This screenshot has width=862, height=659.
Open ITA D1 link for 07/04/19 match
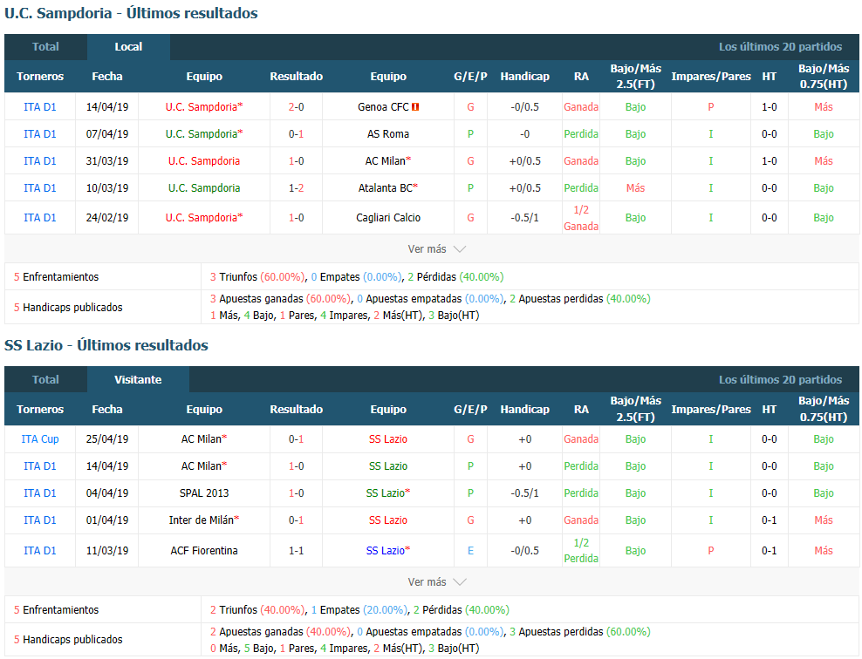(39, 134)
